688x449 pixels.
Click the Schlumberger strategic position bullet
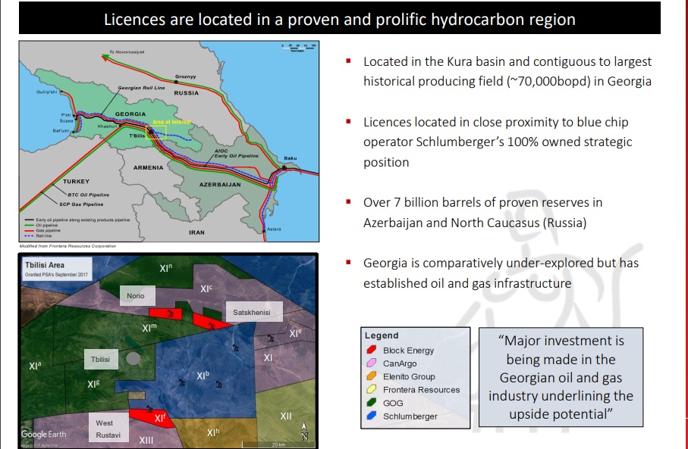pos(498,142)
